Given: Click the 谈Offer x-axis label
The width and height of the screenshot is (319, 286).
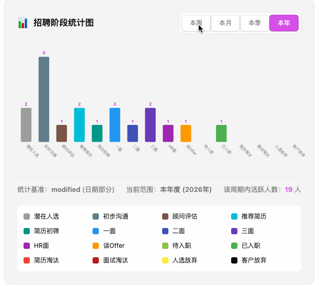Looking at the screenshot, I should [x=191, y=150].
